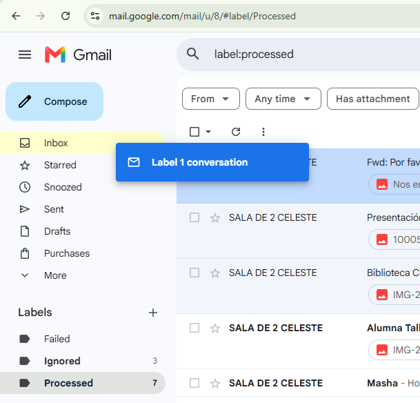The width and height of the screenshot is (420, 403).
Task: Go back to the previous page
Action: [16, 16]
